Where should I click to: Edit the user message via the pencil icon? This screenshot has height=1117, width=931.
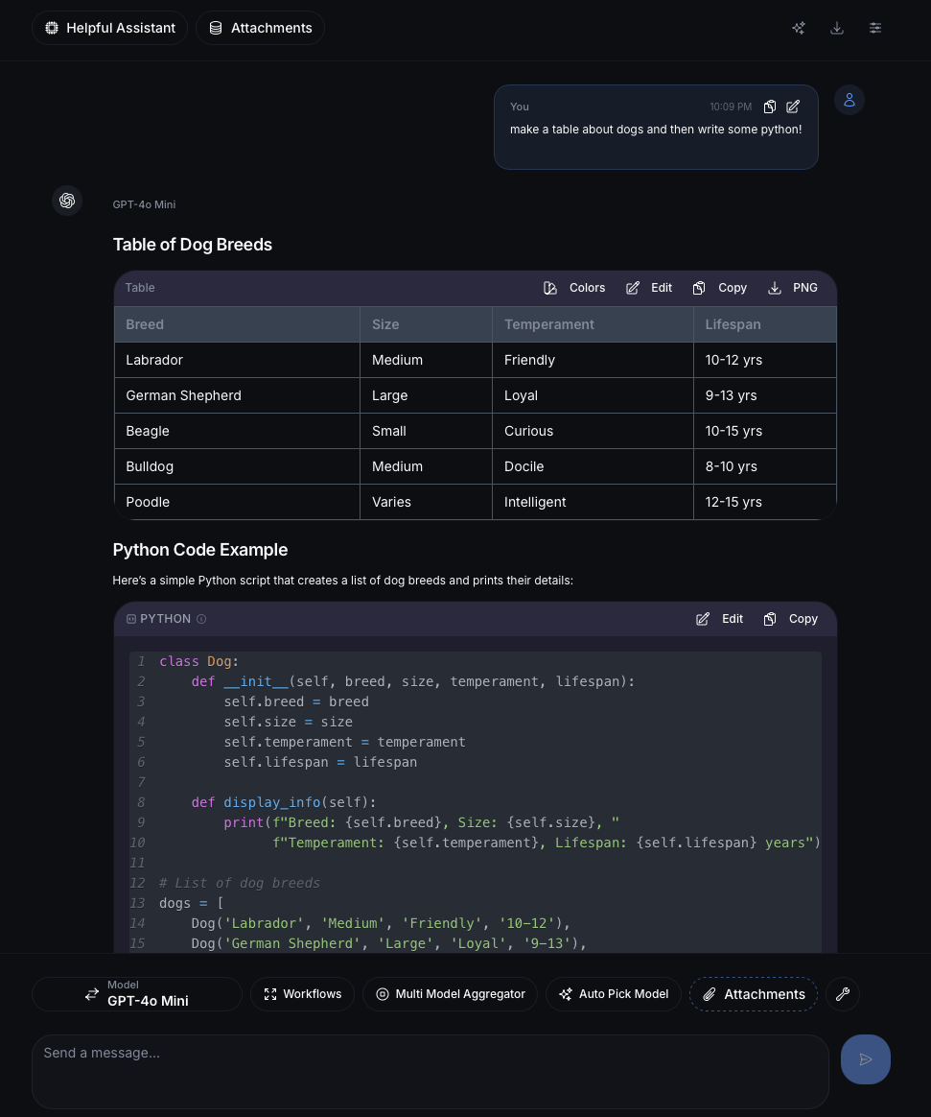[793, 107]
